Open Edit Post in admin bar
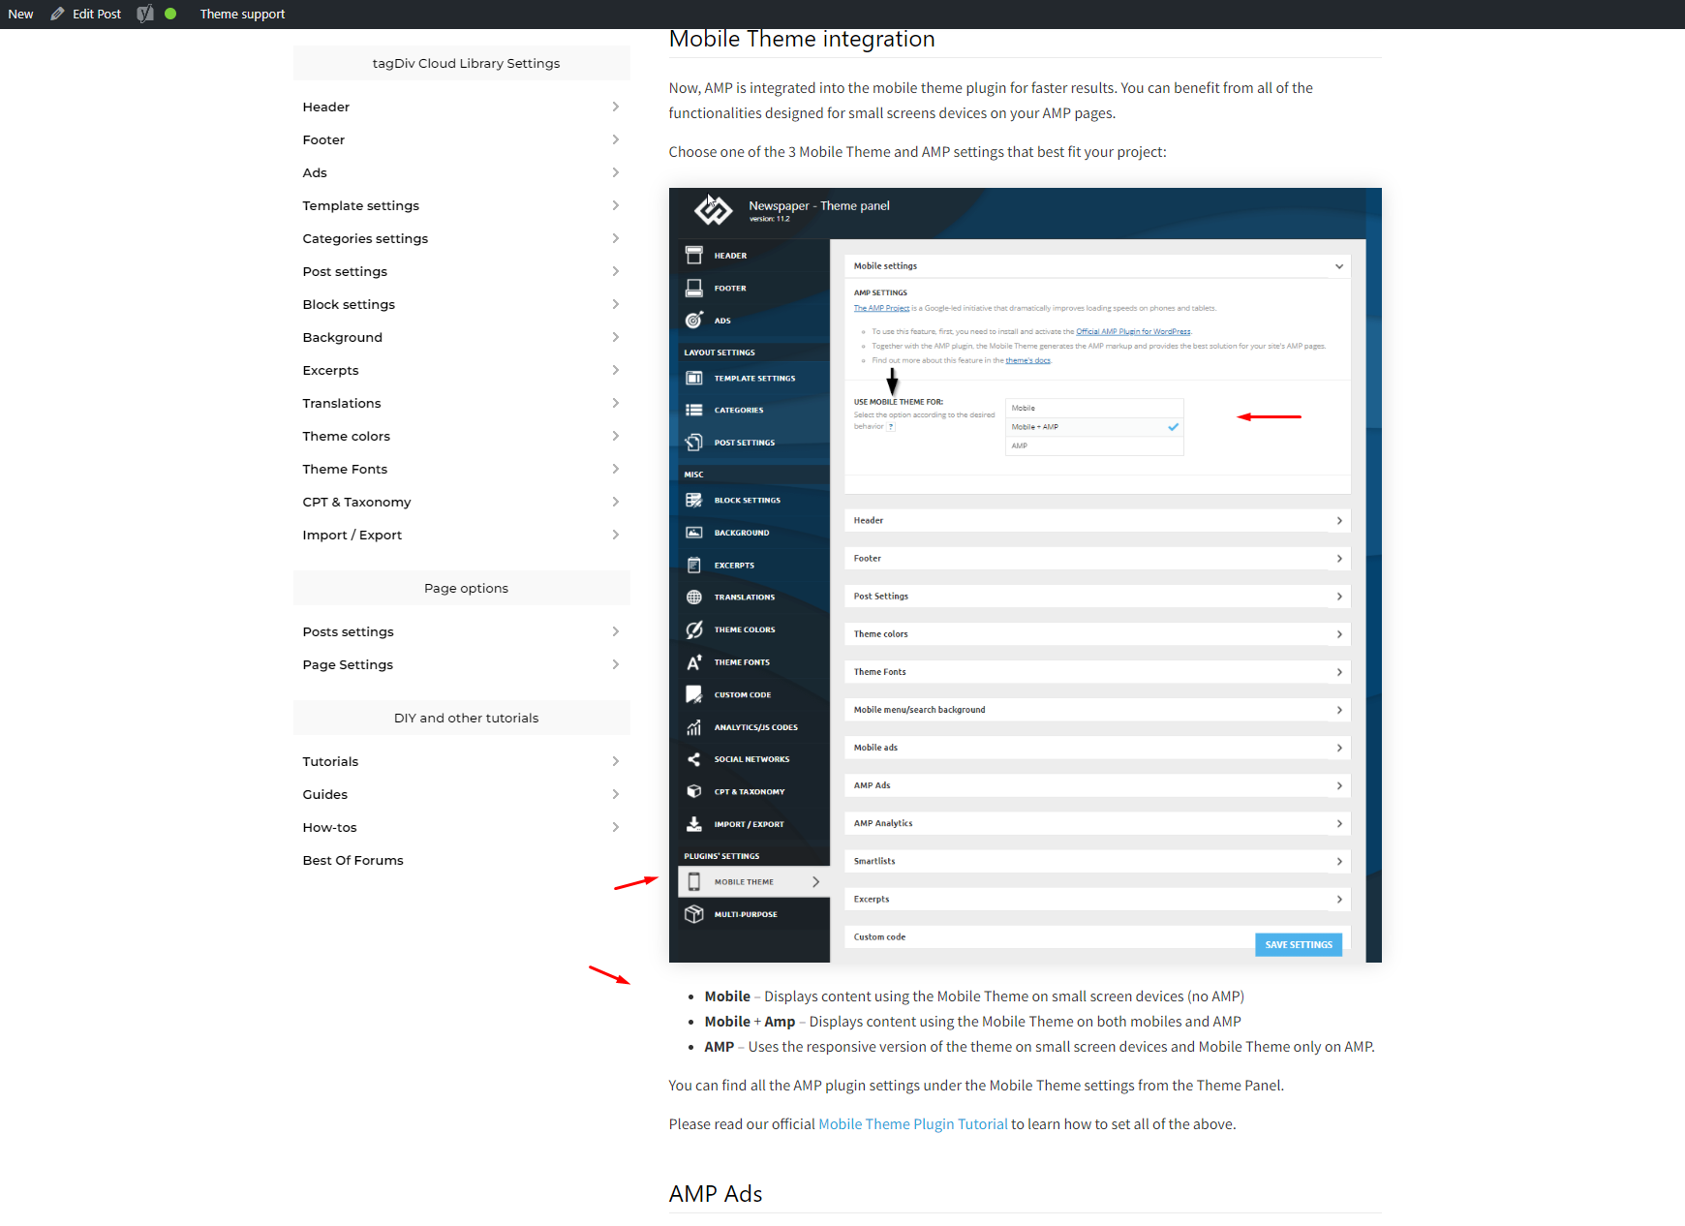The height and width of the screenshot is (1226, 1685). [97, 14]
